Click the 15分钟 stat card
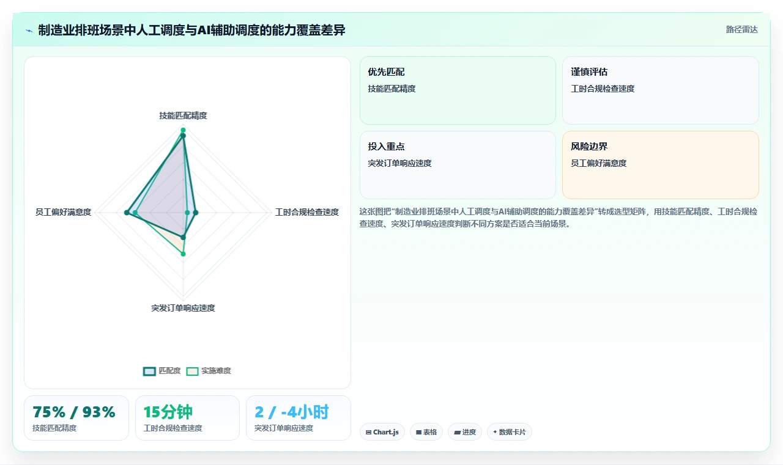 (187, 418)
